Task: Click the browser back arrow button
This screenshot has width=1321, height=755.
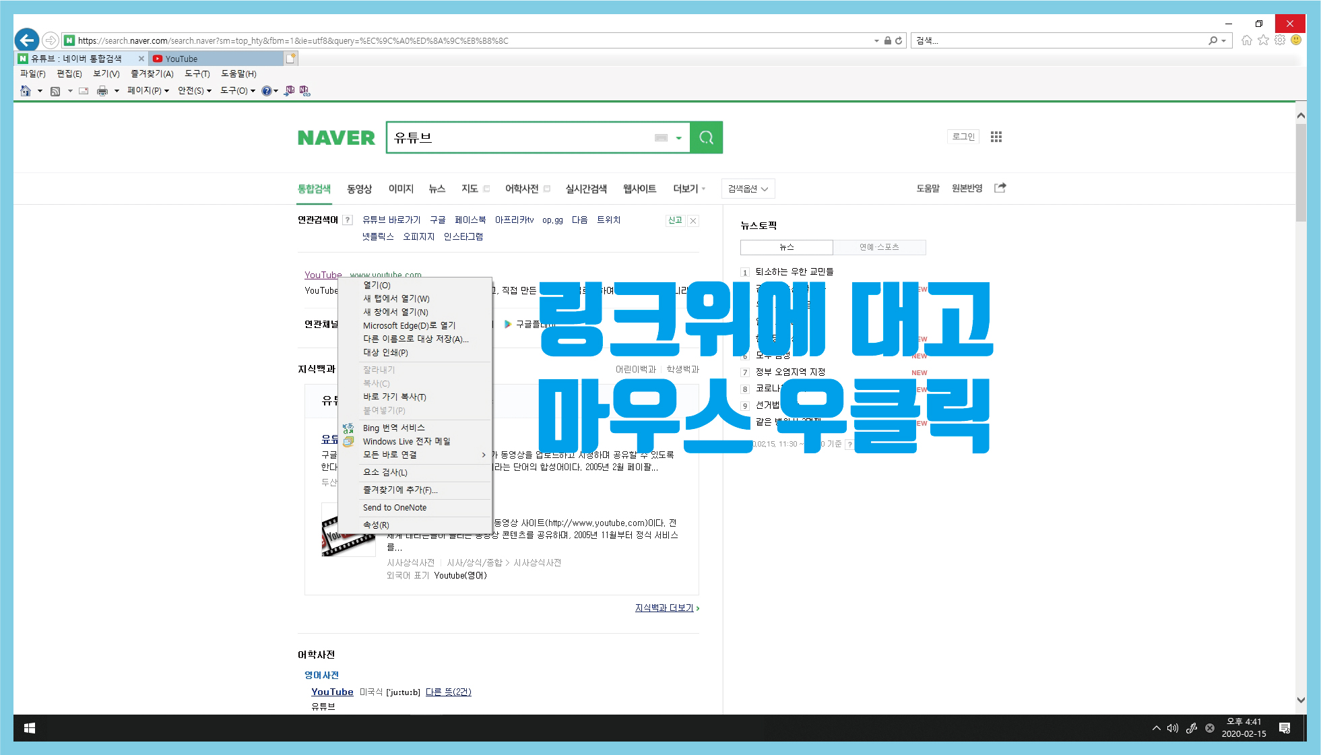Action: coord(27,40)
